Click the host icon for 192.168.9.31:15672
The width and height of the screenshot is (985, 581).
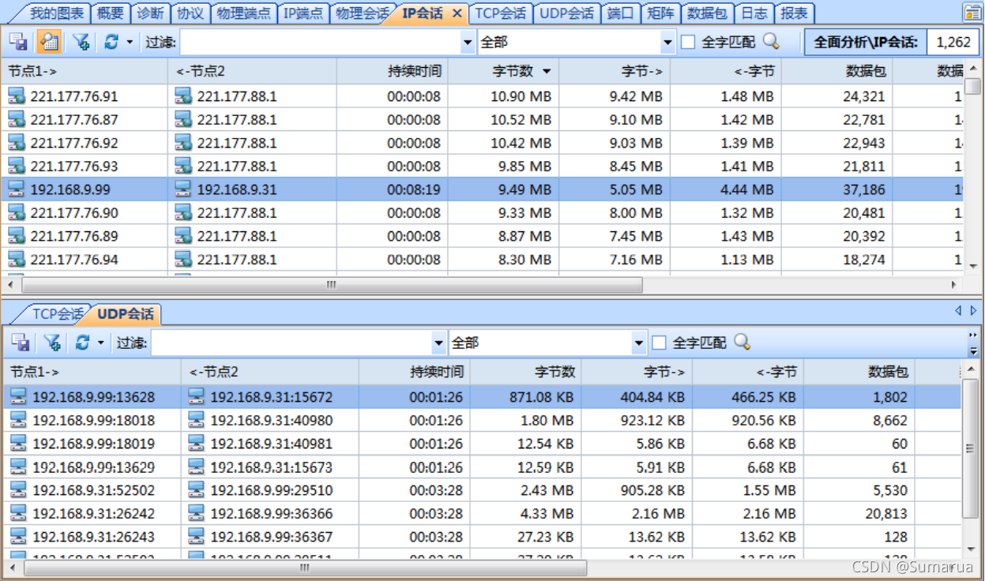pyautogui.click(x=197, y=397)
